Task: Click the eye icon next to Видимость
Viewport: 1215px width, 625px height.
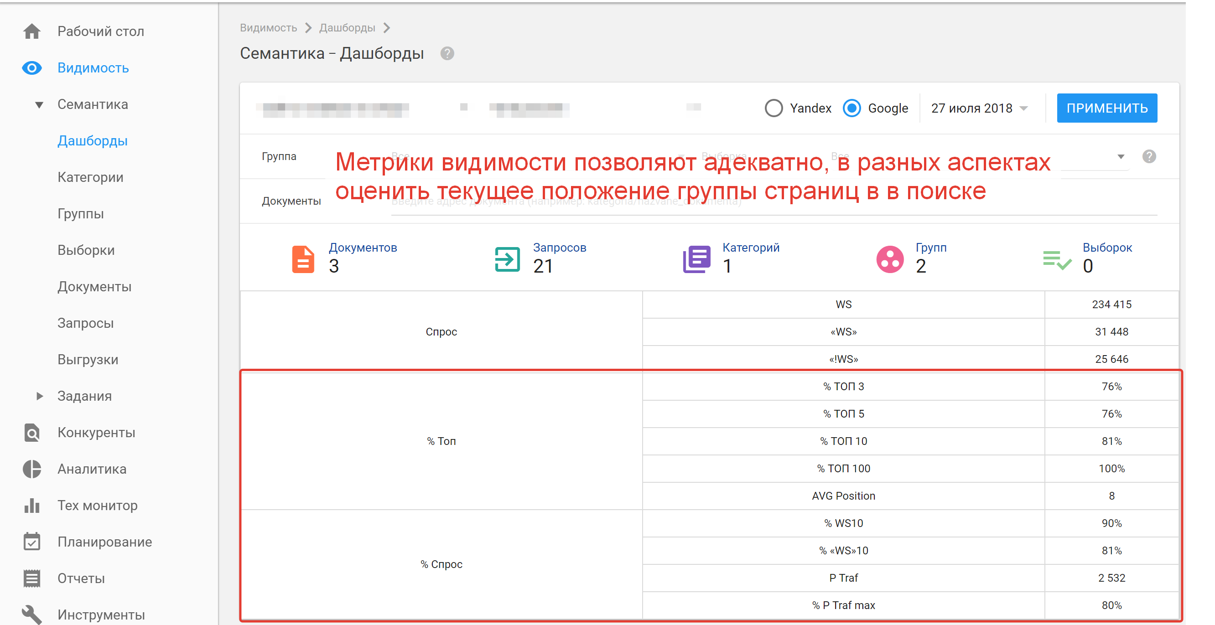Action: (31, 68)
